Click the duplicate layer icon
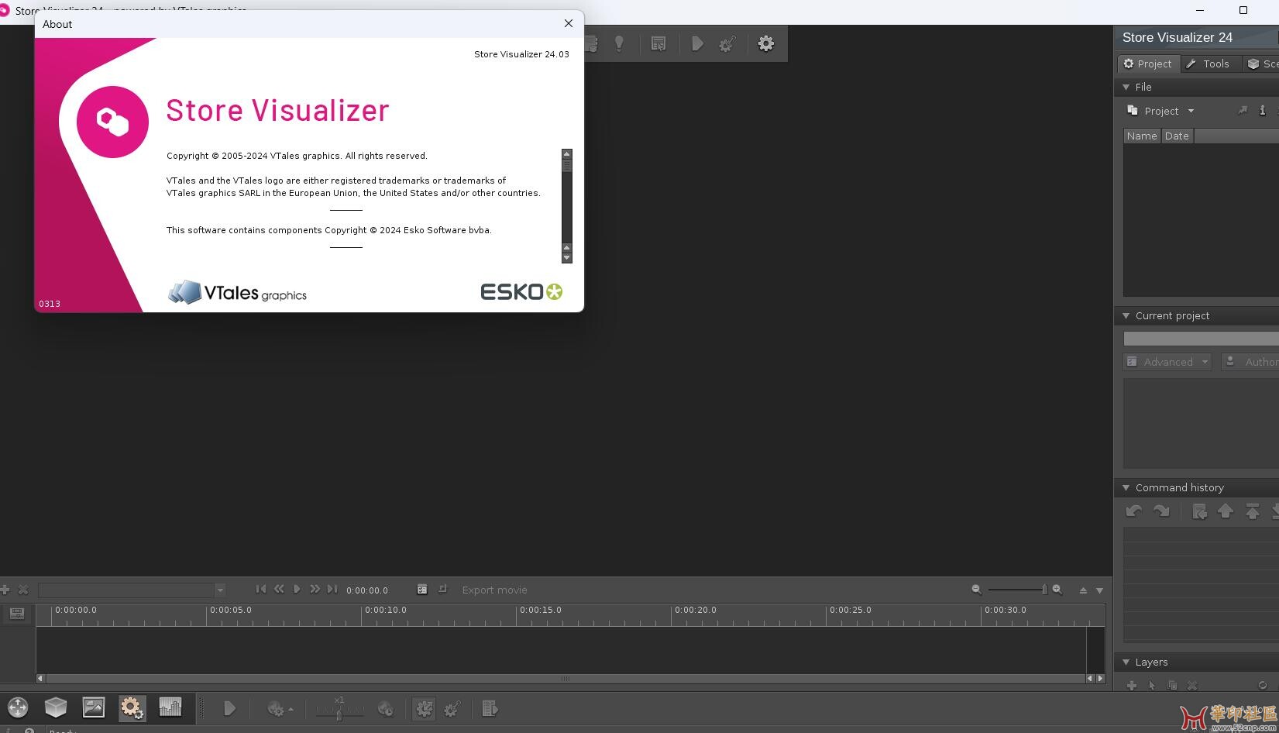 click(1172, 685)
